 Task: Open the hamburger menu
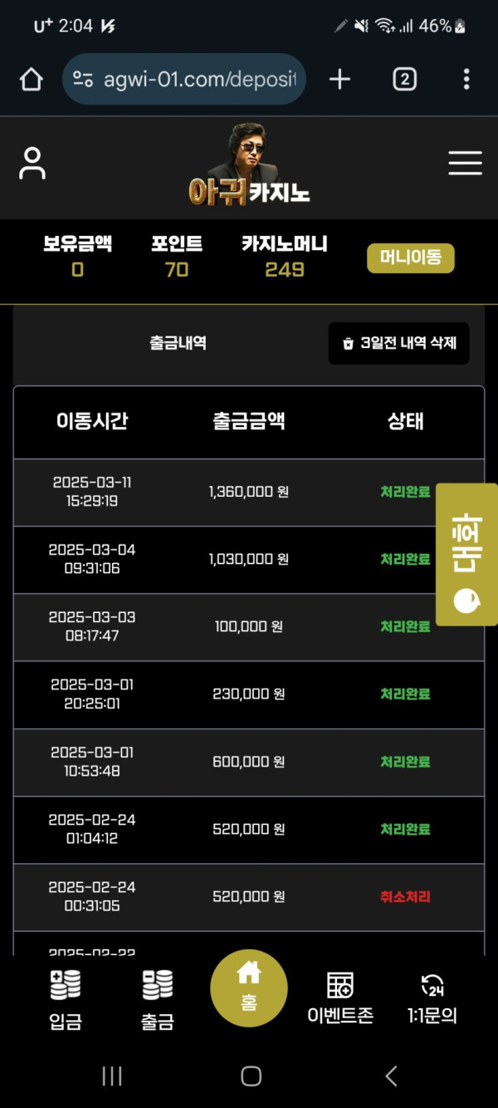[x=465, y=163]
